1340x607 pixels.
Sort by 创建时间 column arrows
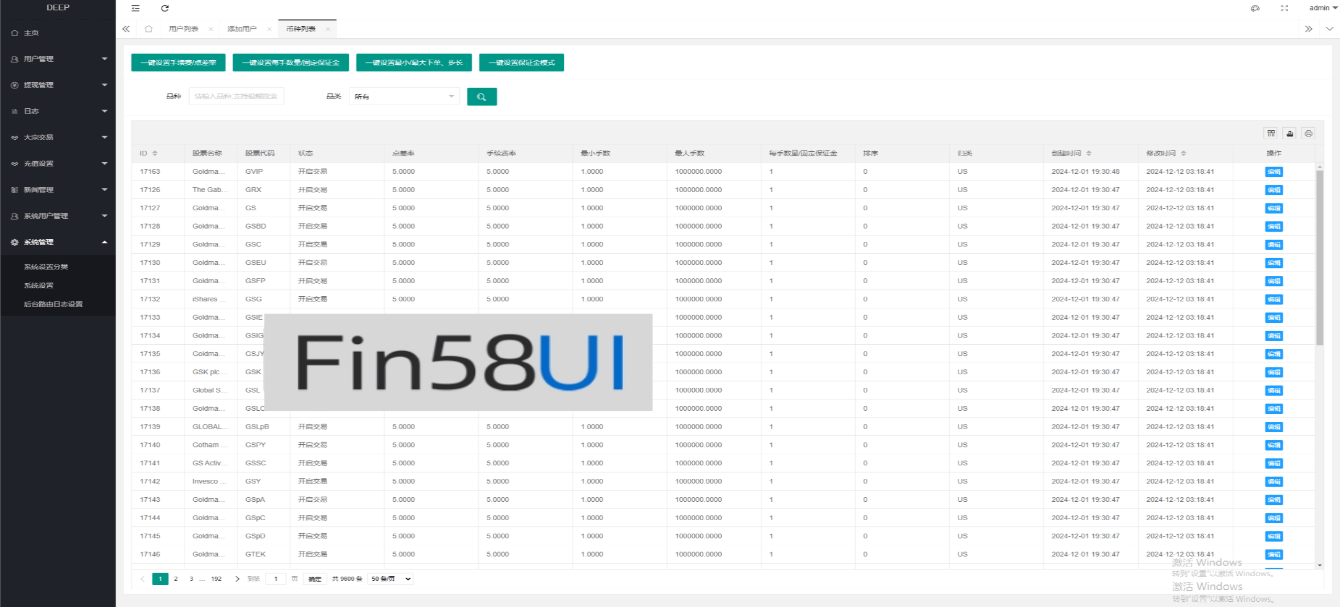click(1089, 153)
